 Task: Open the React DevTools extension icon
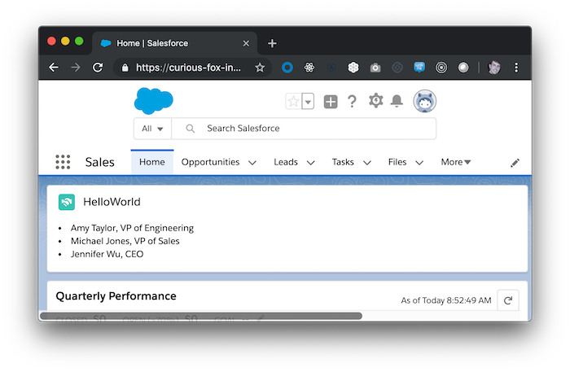(x=309, y=68)
